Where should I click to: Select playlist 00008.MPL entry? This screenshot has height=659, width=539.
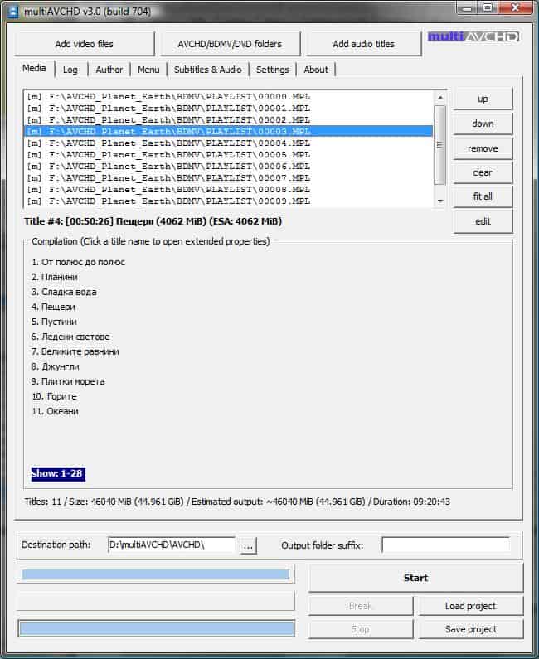(x=228, y=190)
